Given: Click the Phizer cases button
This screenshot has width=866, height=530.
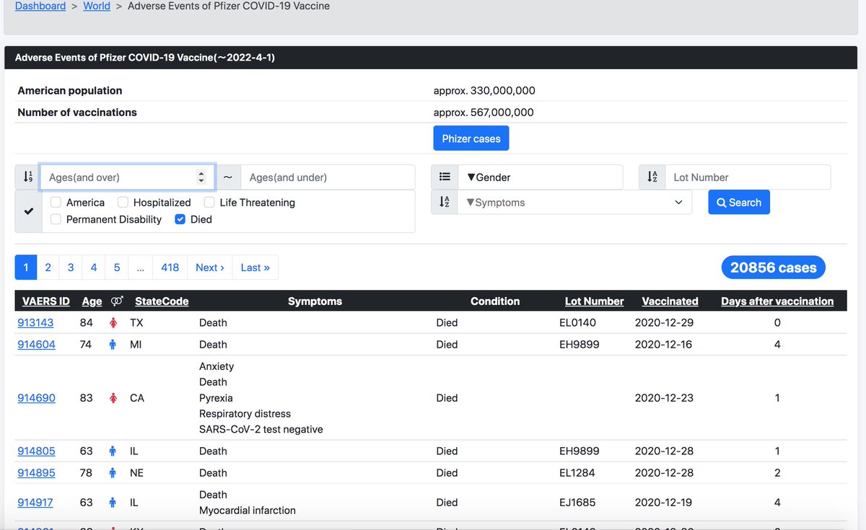Looking at the screenshot, I should (471, 138).
